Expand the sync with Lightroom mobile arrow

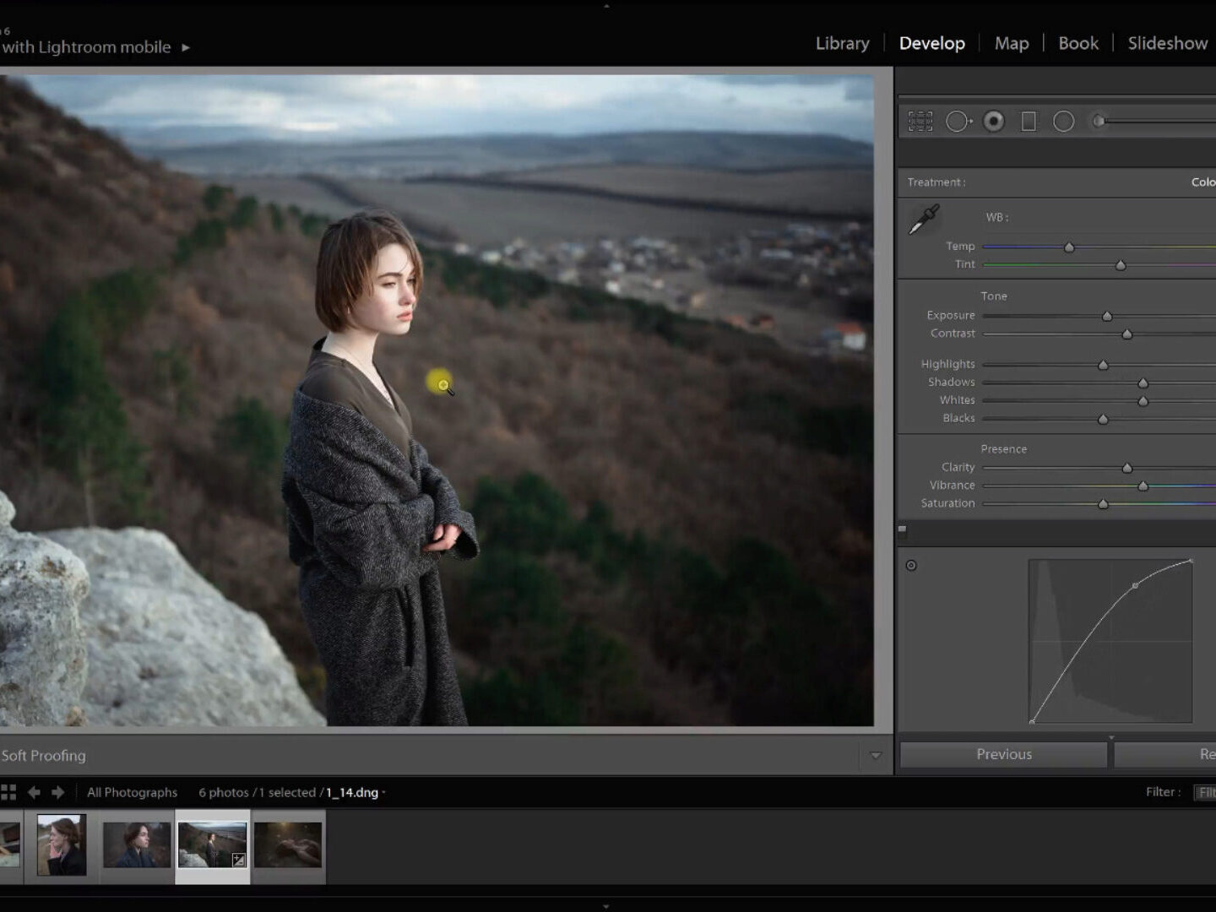tap(186, 47)
